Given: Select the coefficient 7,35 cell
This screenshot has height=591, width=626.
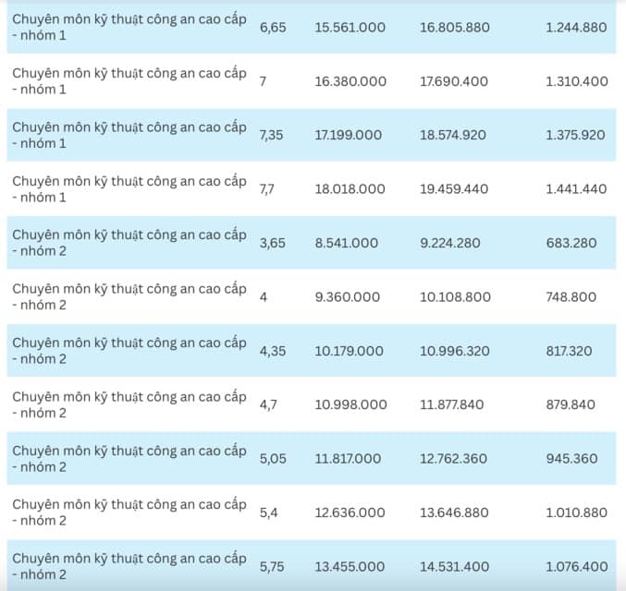Looking at the screenshot, I should [272, 136].
